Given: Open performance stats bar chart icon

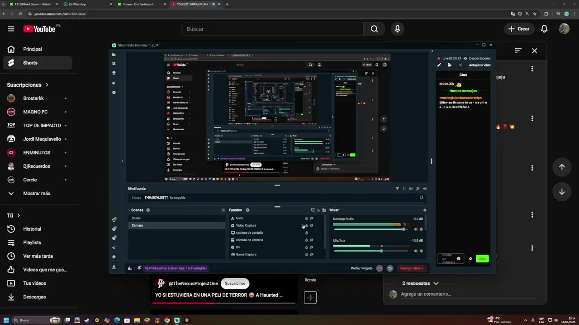Looking at the screenshot, I should pyautogui.click(x=130, y=268).
